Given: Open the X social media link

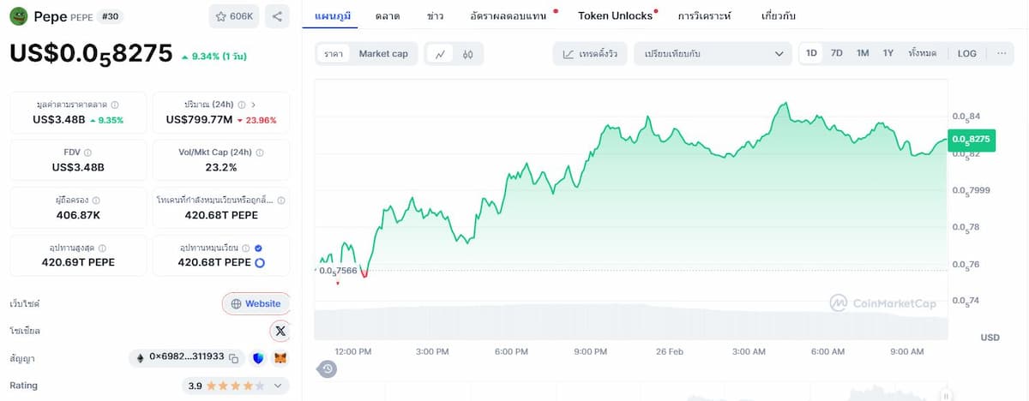Looking at the screenshot, I should tap(280, 331).
